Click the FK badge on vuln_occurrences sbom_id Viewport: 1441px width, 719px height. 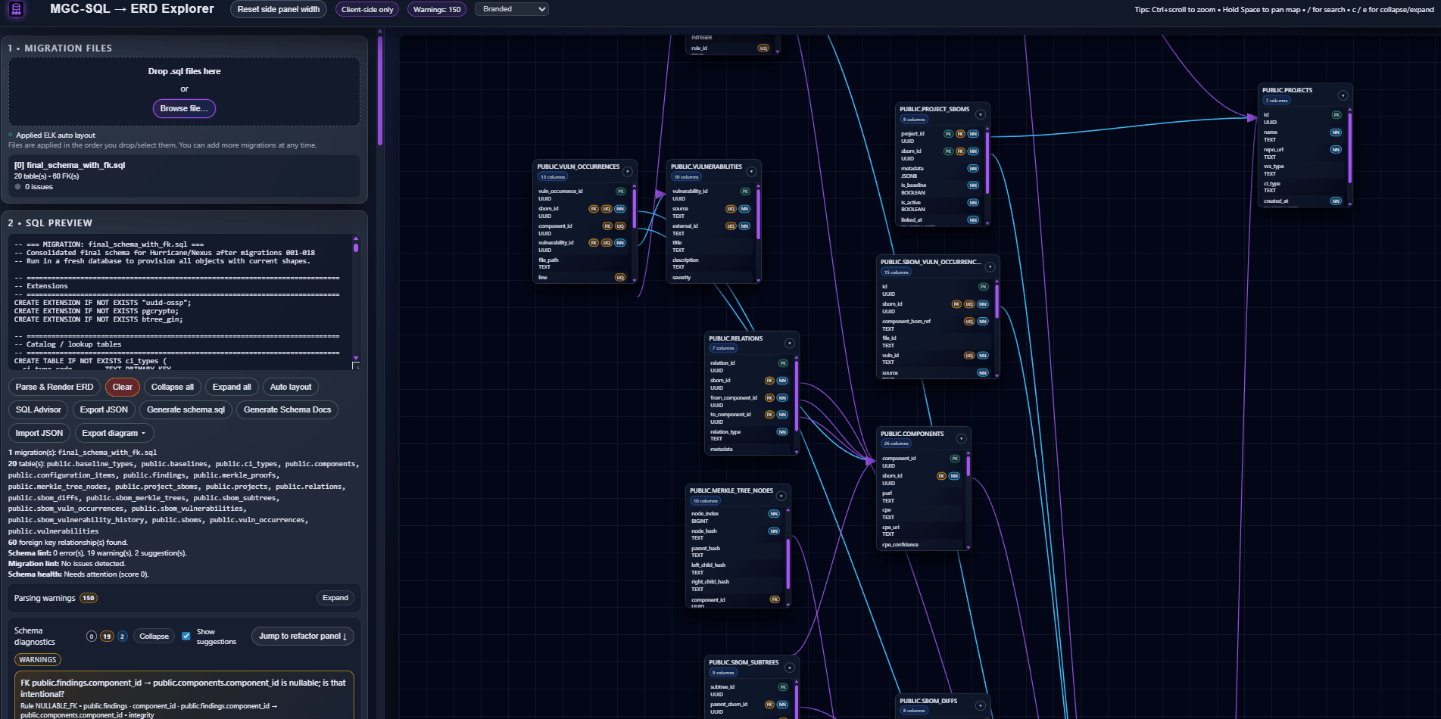[594, 209]
